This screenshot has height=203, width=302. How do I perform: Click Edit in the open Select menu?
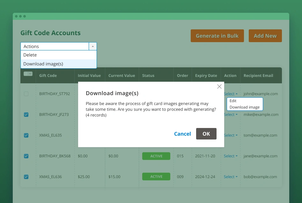233,101
